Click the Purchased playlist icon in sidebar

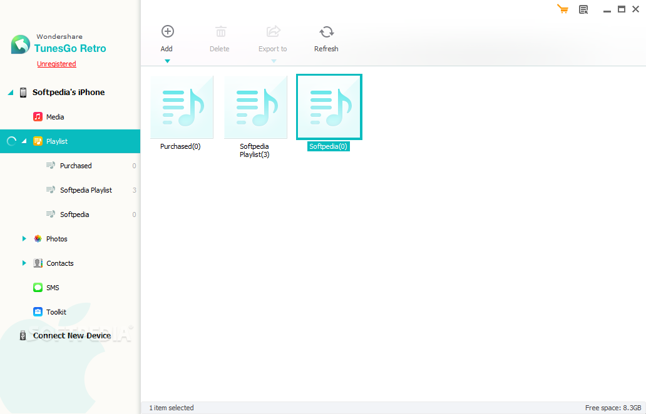click(x=51, y=166)
